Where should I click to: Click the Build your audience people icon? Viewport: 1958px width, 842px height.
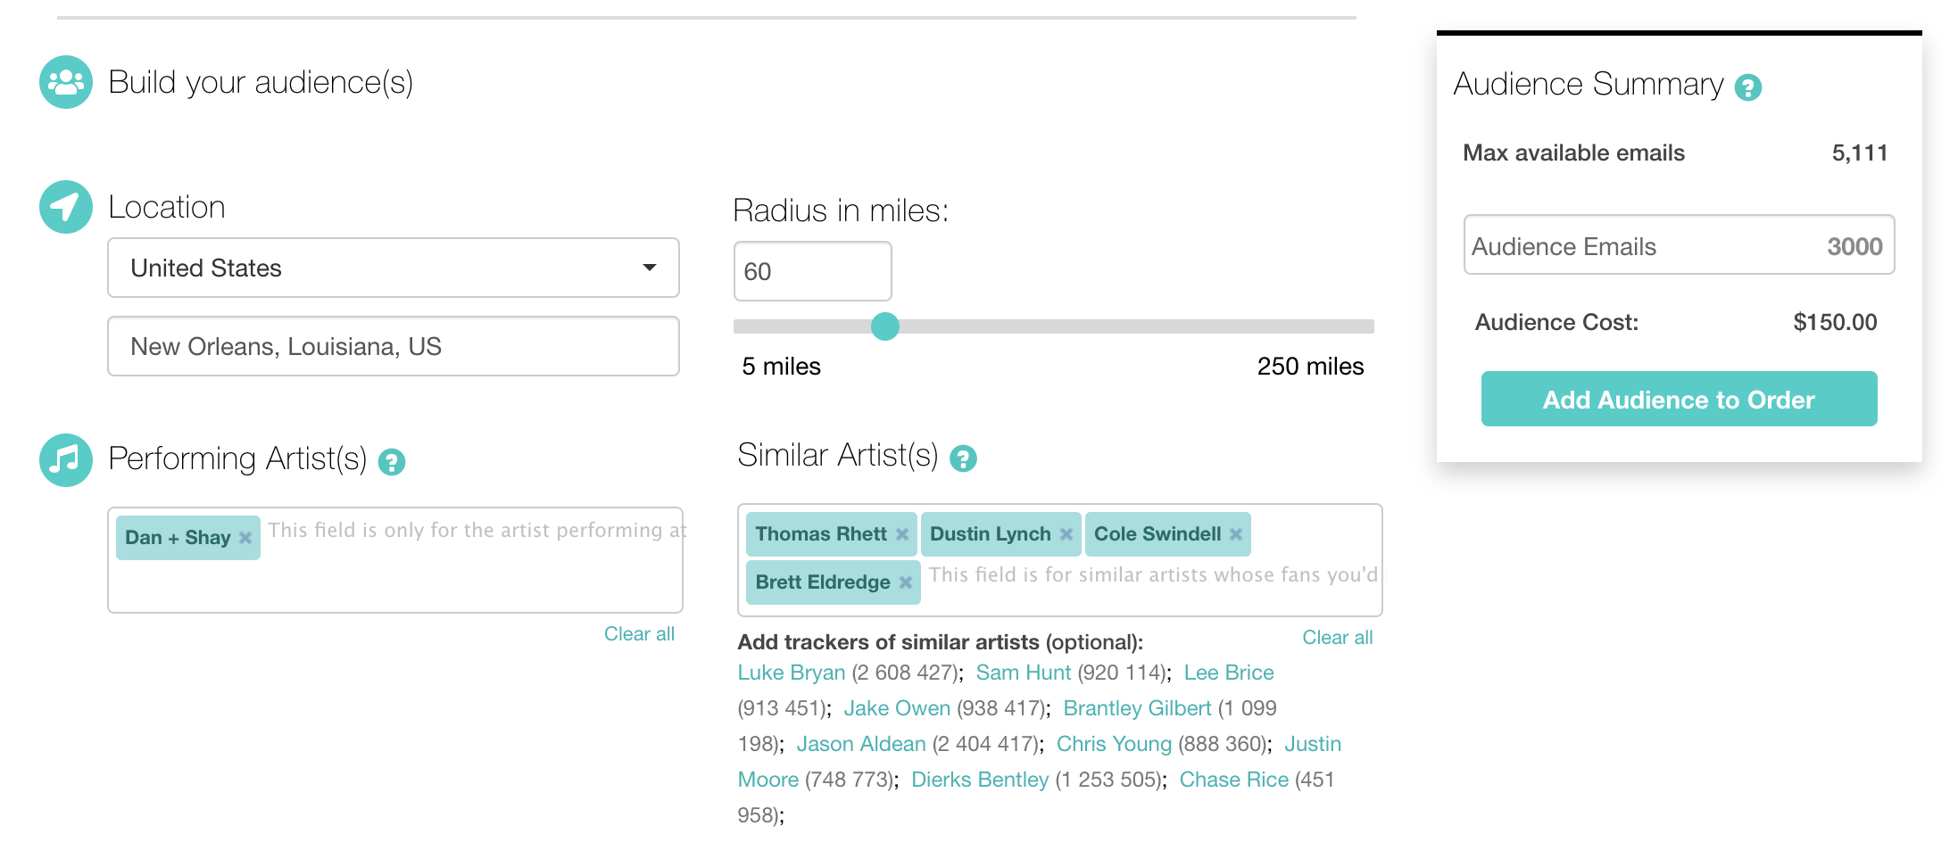66,82
